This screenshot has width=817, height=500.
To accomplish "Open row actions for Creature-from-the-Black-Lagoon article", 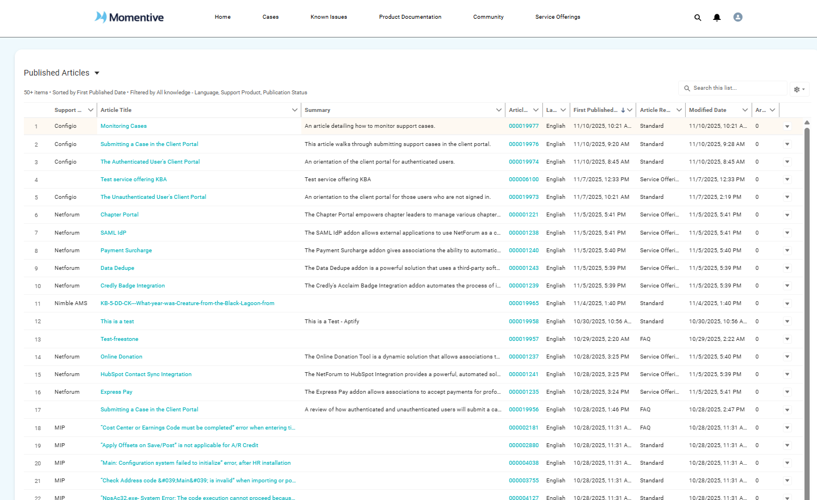I will point(787,303).
